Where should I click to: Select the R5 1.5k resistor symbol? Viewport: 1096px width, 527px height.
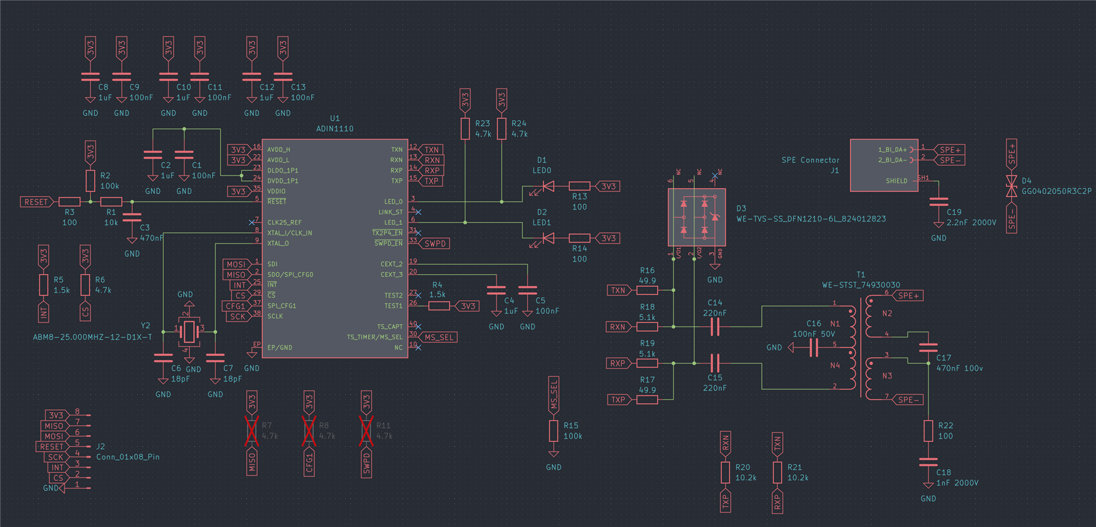(43, 285)
